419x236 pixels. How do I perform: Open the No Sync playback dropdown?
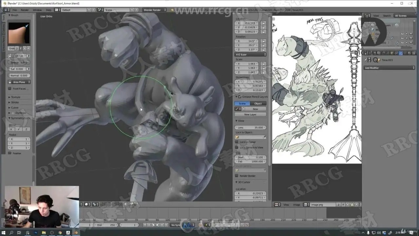click(176, 225)
